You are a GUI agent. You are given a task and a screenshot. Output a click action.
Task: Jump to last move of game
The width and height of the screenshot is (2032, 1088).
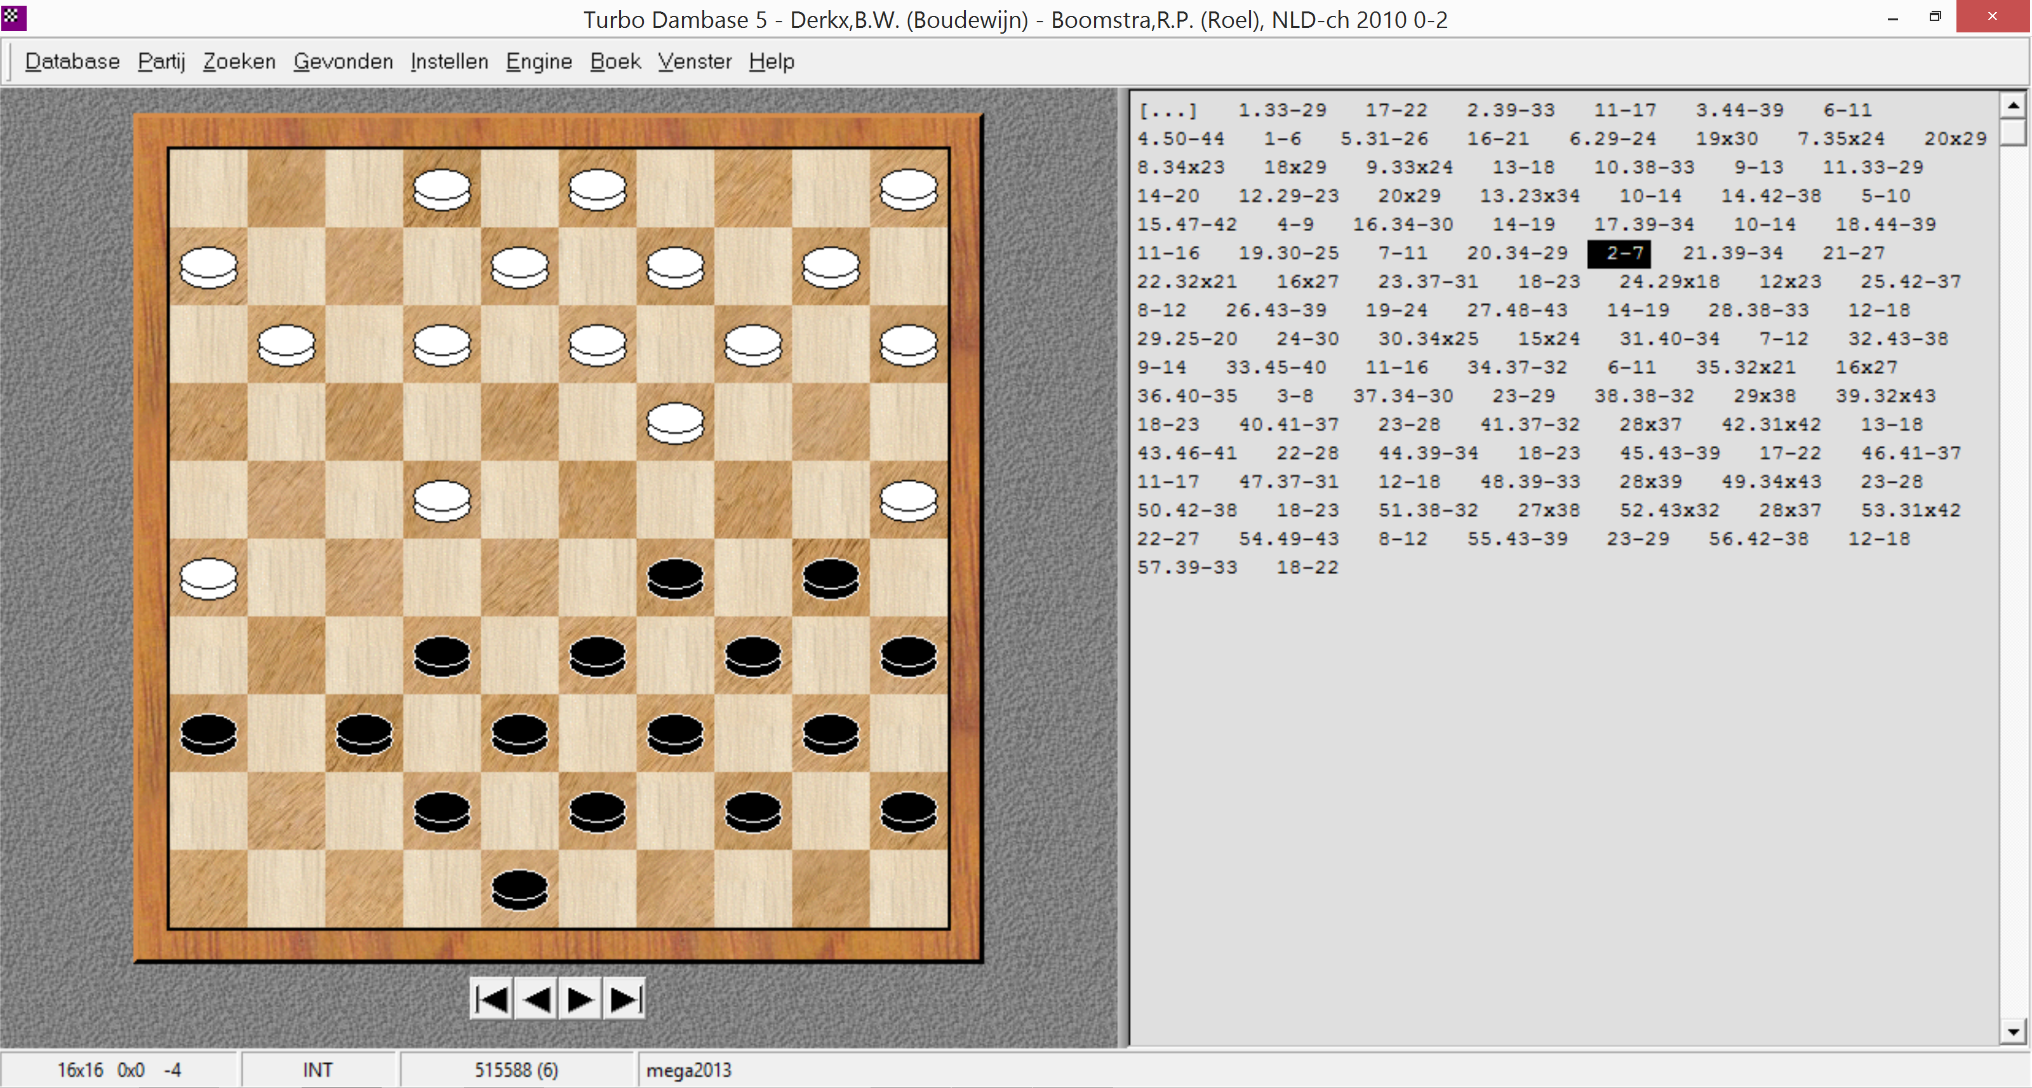tap(625, 1000)
